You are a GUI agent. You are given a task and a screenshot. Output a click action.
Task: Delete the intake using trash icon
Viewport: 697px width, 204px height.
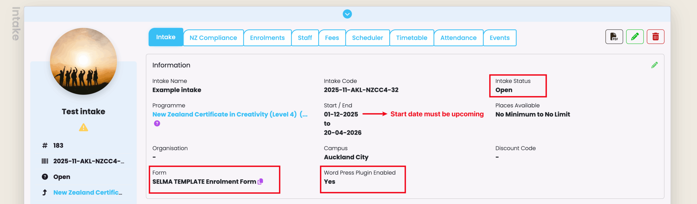(x=655, y=37)
